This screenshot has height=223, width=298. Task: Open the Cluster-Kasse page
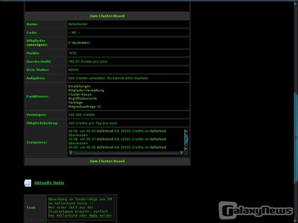pyautogui.click(x=80, y=95)
